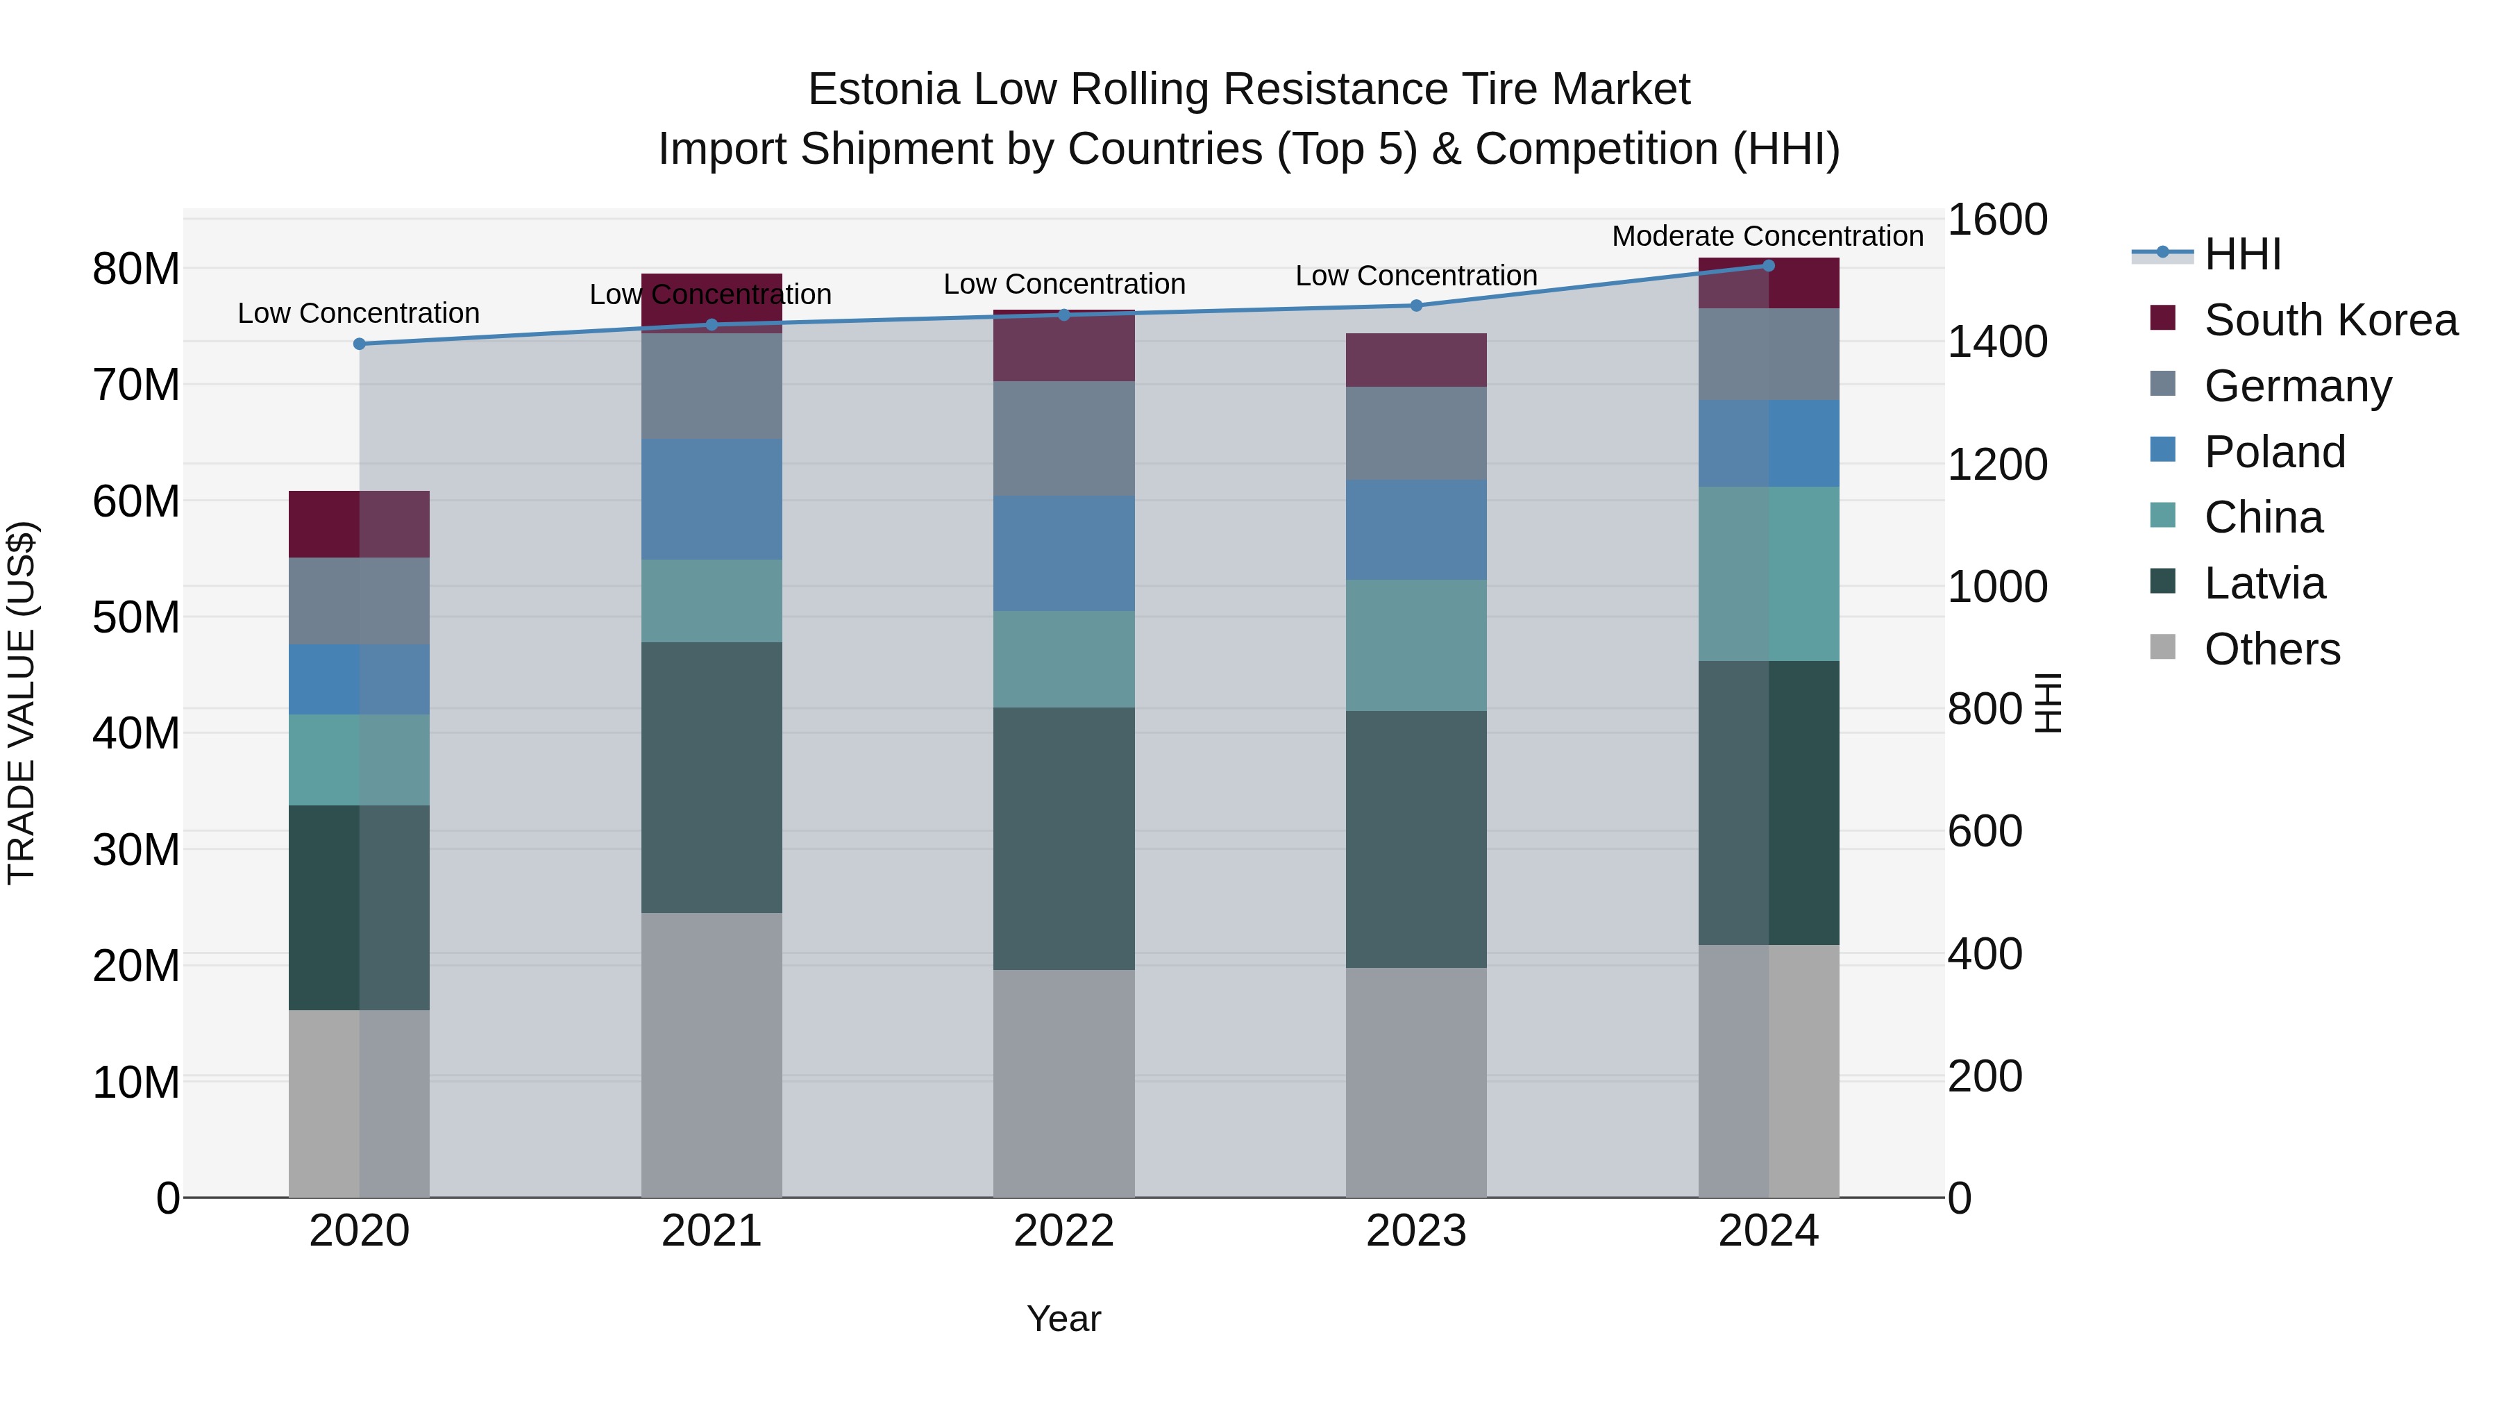Click 'TRADE VALUE (US$)' axis title
This screenshot has height=1406, width=2499.
[x=22, y=703]
